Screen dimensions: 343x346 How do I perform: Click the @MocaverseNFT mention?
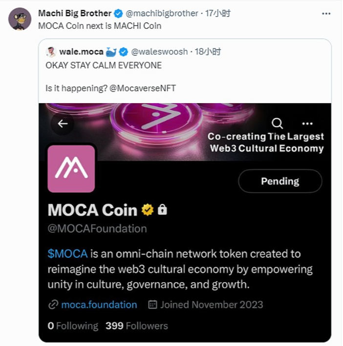point(146,88)
